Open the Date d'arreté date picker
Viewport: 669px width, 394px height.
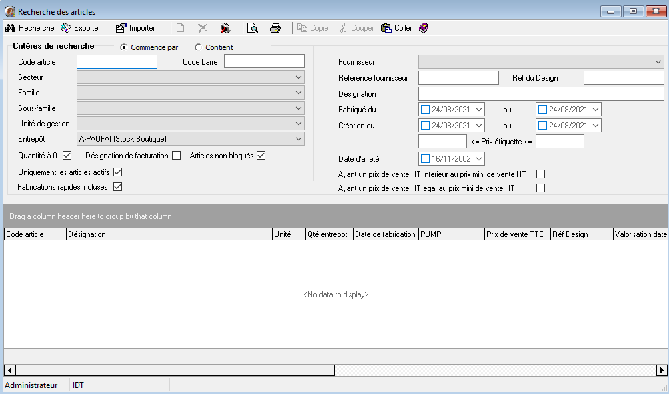click(478, 159)
